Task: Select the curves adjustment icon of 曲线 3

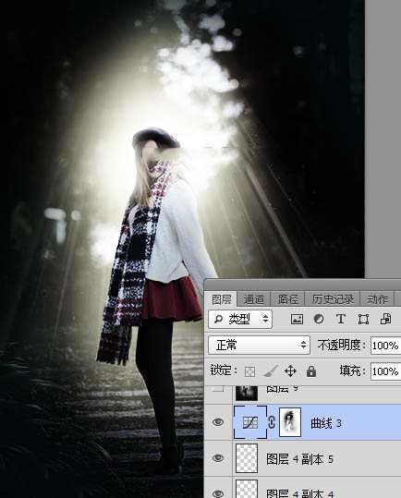Action: [x=250, y=422]
